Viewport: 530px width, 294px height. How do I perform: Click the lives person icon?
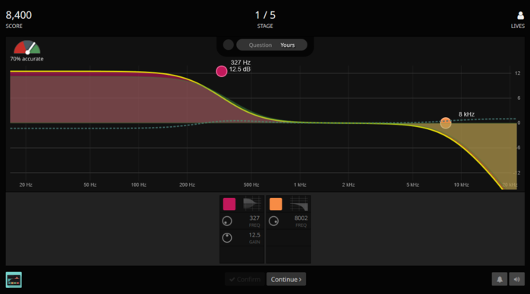[x=520, y=15]
